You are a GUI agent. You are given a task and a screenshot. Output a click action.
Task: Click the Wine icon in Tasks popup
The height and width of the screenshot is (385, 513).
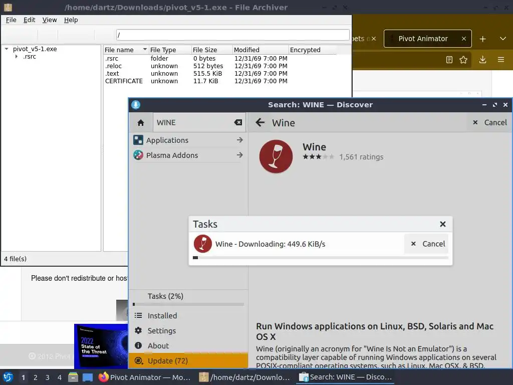[x=202, y=244]
